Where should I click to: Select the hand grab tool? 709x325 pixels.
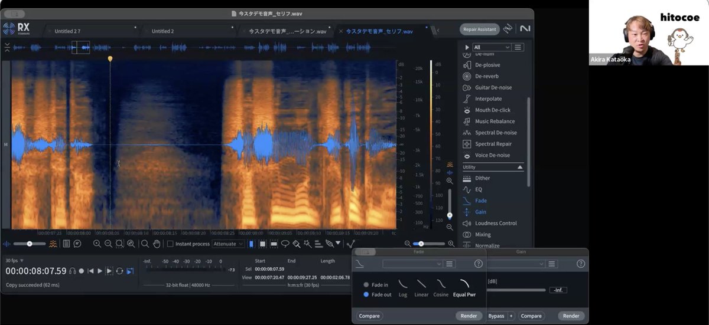tap(157, 244)
